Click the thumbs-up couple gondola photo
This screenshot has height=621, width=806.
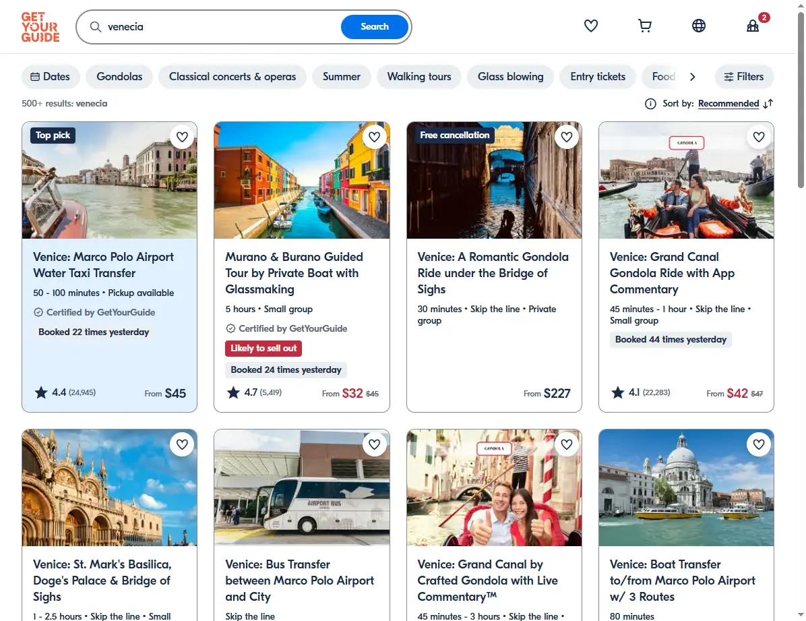point(494,487)
